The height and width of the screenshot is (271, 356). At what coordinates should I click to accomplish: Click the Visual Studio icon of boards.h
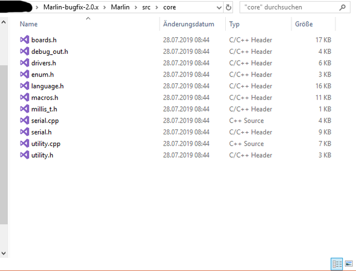point(24,39)
